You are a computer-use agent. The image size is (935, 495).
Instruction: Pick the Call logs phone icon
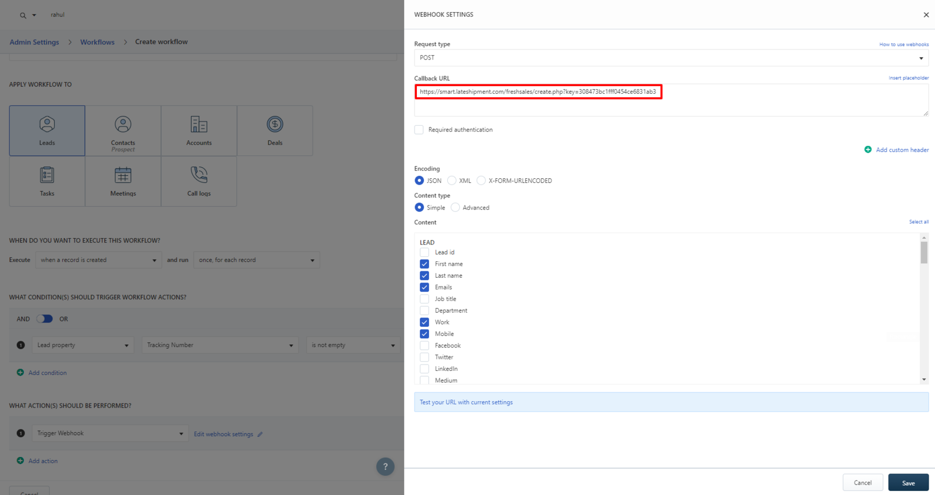pos(199,175)
